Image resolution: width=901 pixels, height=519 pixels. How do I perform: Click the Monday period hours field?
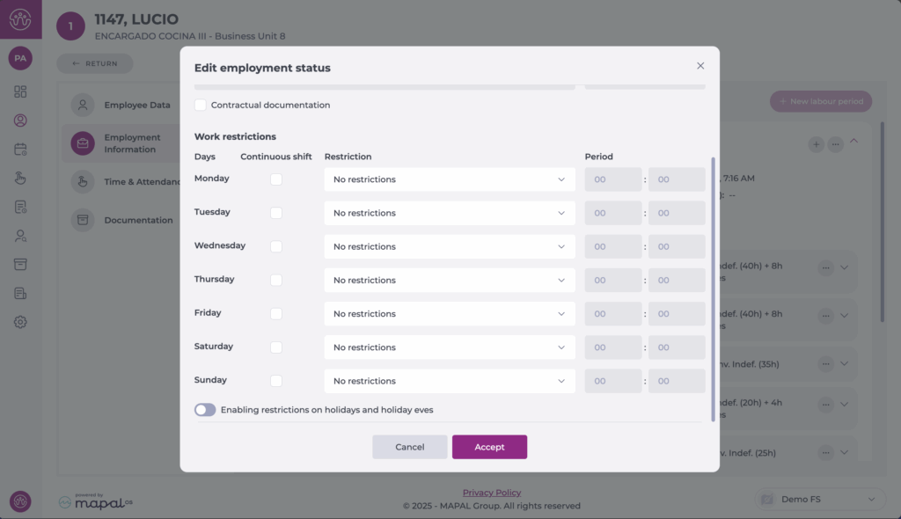click(612, 179)
